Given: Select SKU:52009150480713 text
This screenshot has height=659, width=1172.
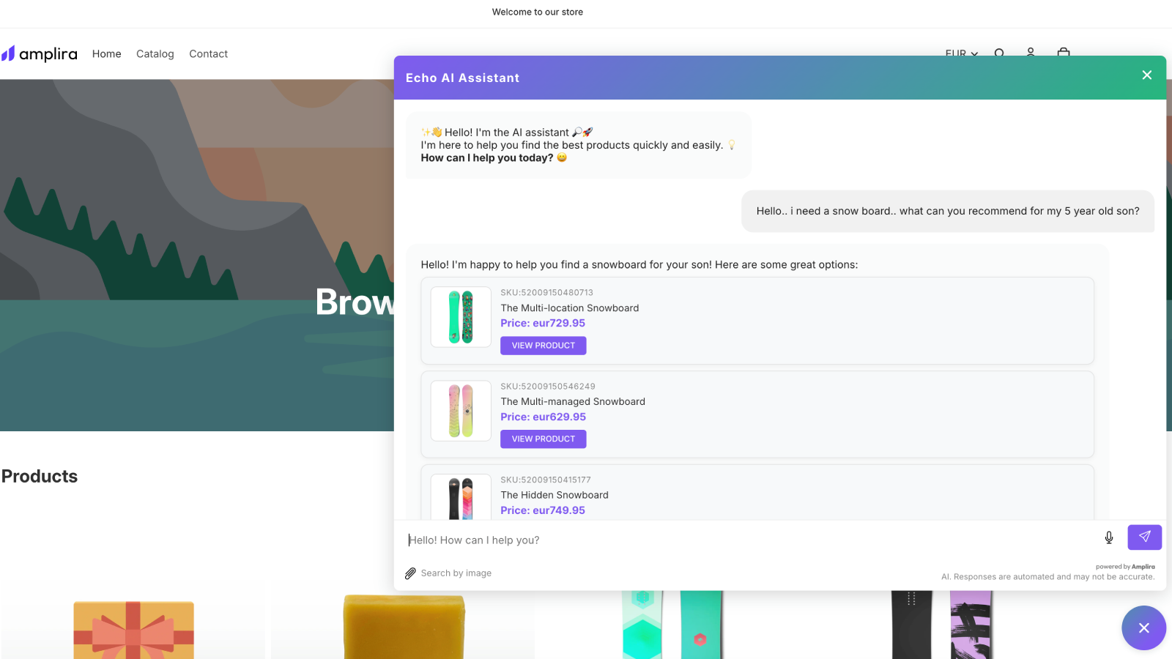Looking at the screenshot, I should (x=547, y=293).
